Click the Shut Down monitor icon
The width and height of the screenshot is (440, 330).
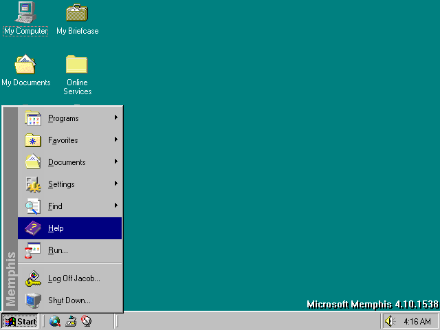tap(33, 300)
